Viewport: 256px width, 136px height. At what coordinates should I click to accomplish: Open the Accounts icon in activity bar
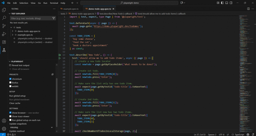tap(4, 121)
